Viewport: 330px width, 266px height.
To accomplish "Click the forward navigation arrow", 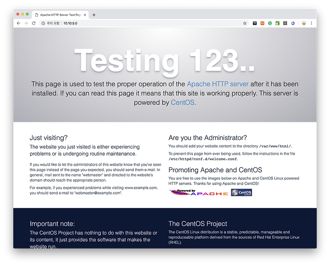I will (x=26, y=23).
